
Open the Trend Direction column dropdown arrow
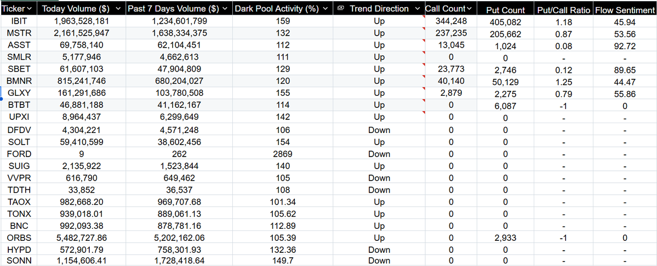(x=417, y=8)
